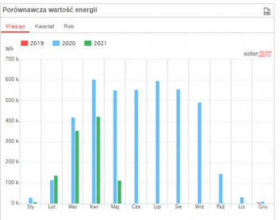Switch to the Miesiąc tab

(x=15, y=26)
